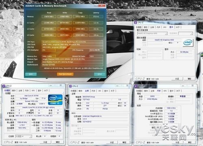Switch to SPD tab in processor window
The image size is (203, 146).
(x=33, y=90)
